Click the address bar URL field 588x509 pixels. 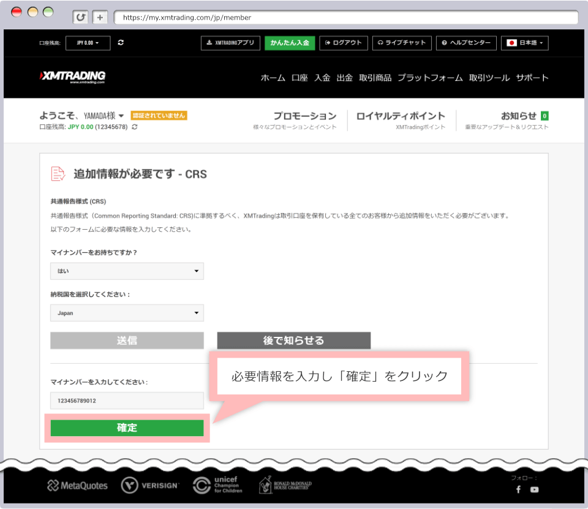point(345,17)
